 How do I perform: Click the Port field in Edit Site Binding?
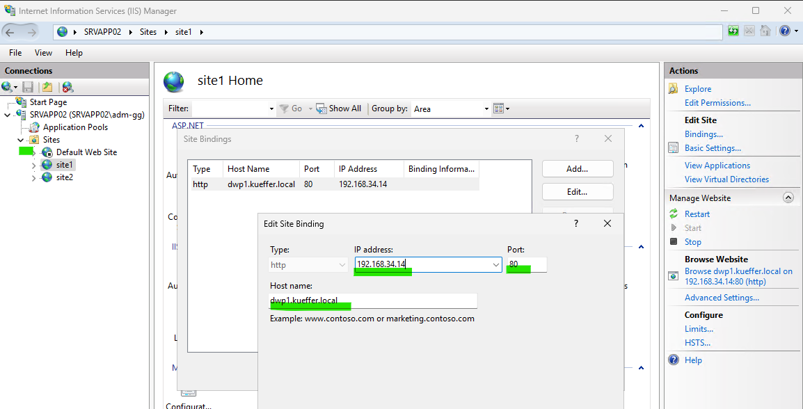[527, 264]
